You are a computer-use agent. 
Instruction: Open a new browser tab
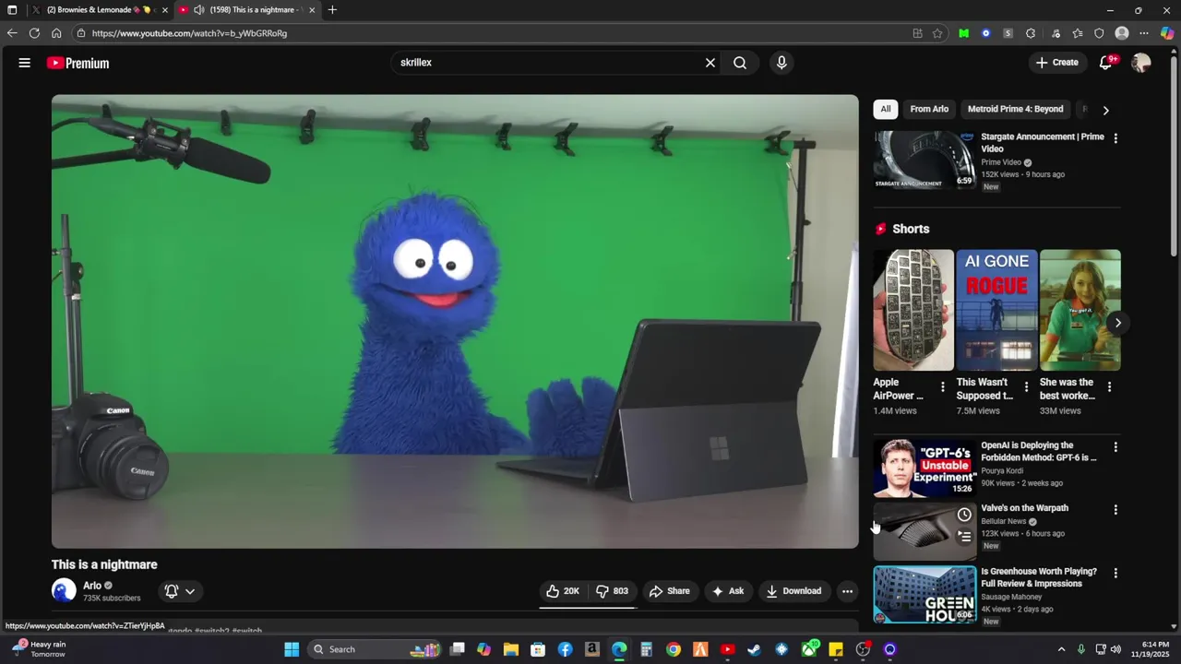click(x=332, y=10)
